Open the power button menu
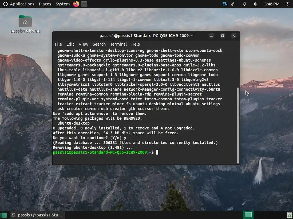This screenshot has height=219, width=293. pyautogui.click(x=287, y=4)
